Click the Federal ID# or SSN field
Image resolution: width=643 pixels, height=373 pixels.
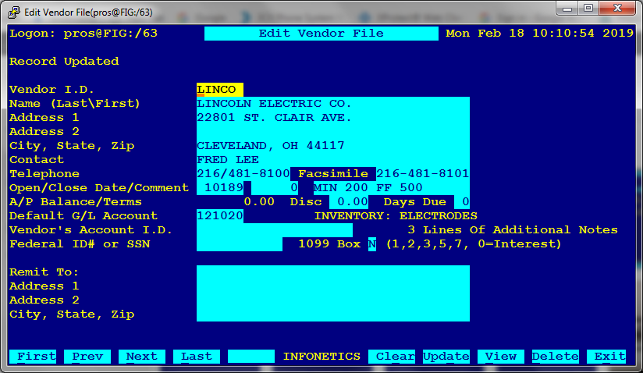tap(240, 244)
